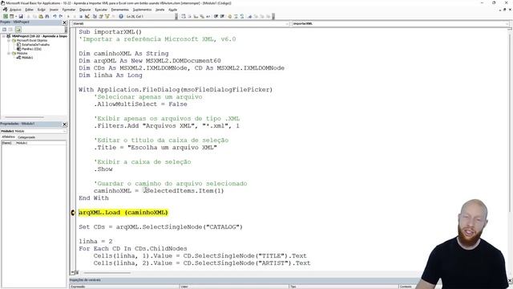Stop execution with the Reset icon

pyautogui.click(x=81, y=16)
